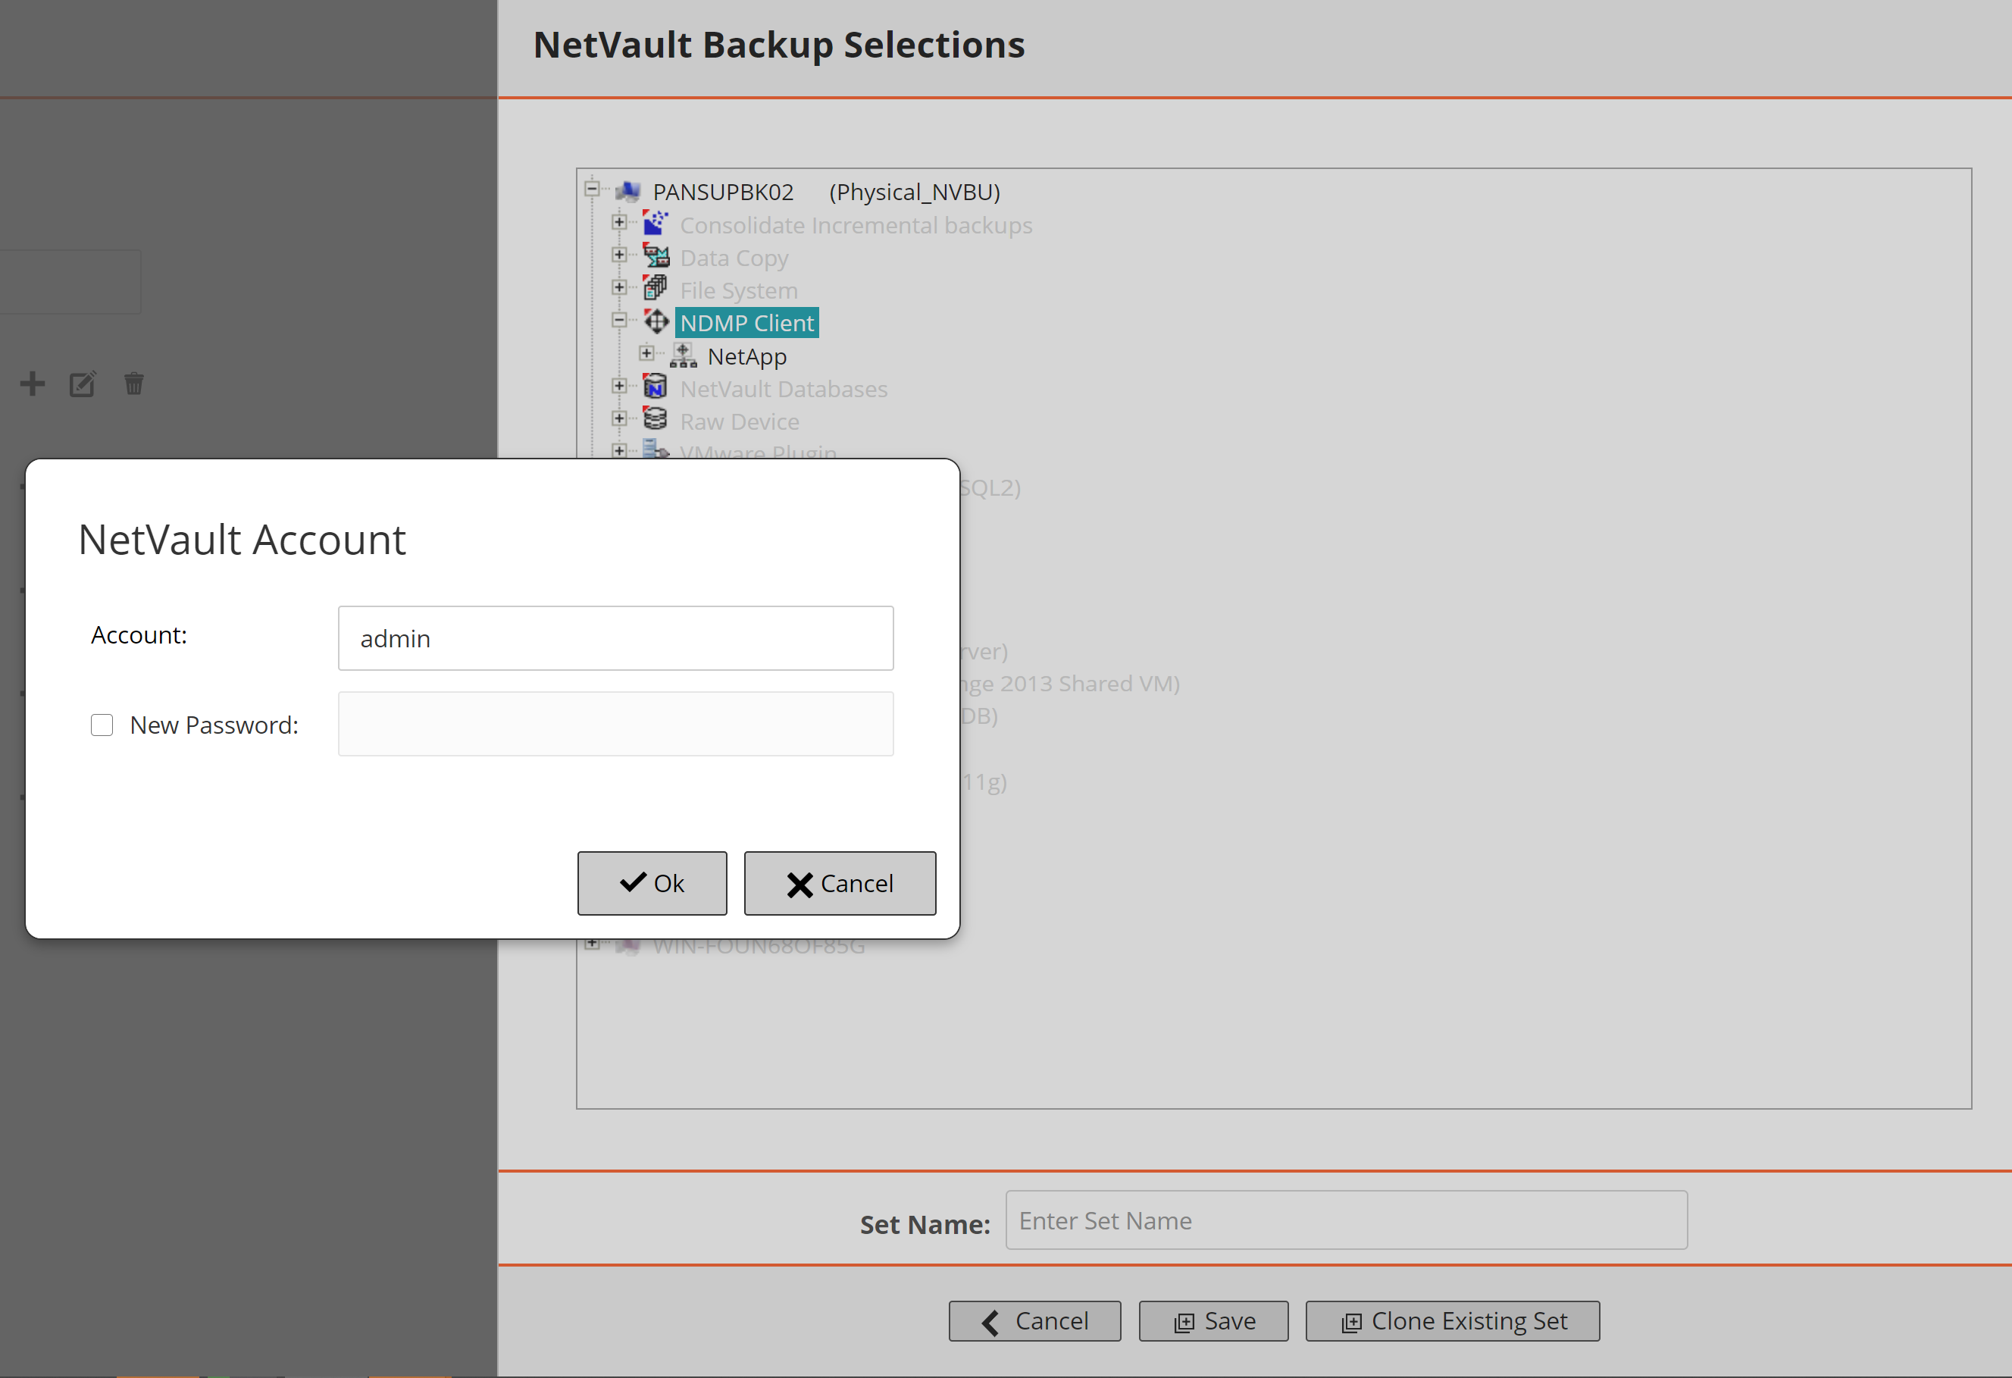Click the Raw Device plugin icon
Image resolution: width=2012 pixels, height=1378 pixels.
[x=656, y=420]
